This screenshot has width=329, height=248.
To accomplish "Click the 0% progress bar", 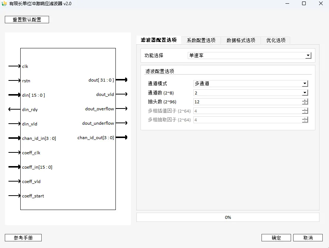I will click(228, 217).
